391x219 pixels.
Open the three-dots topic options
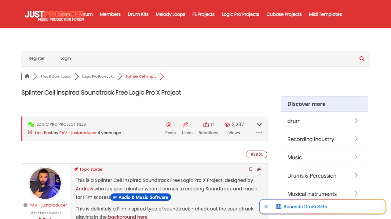coord(259,133)
